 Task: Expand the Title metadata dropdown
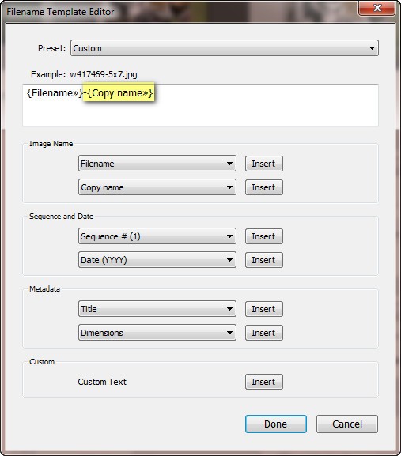(157, 309)
